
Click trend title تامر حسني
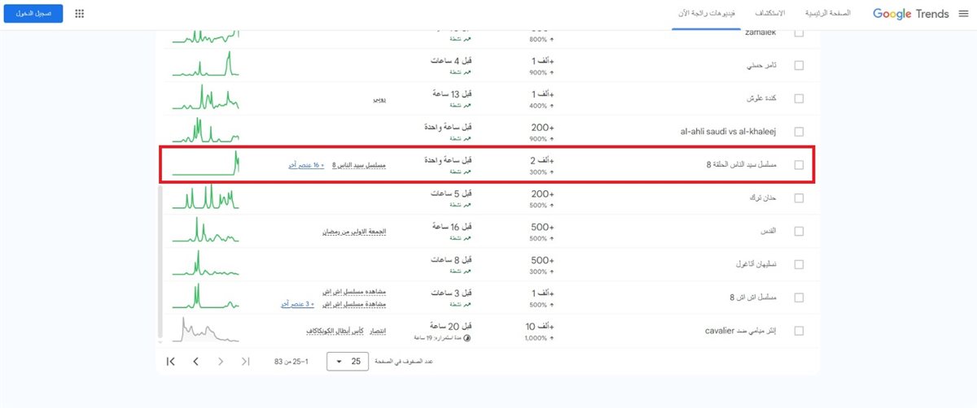pos(762,65)
